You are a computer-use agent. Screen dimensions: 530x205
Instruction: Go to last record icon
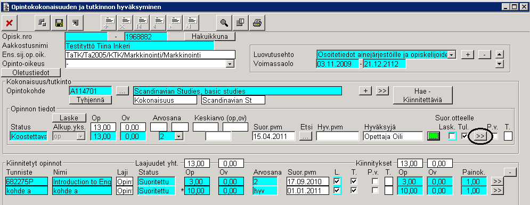[191, 22]
